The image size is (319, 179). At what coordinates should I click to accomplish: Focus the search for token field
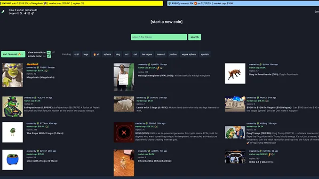[x=159, y=37]
